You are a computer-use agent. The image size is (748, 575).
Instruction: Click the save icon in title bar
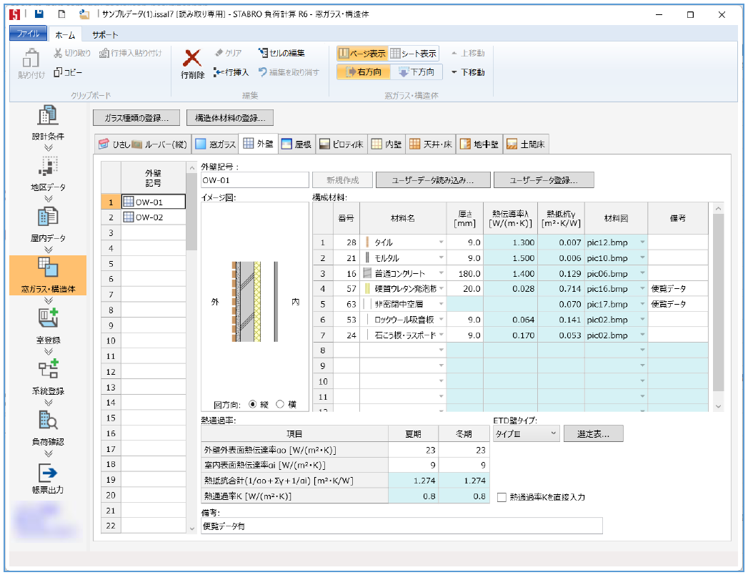[x=38, y=14]
